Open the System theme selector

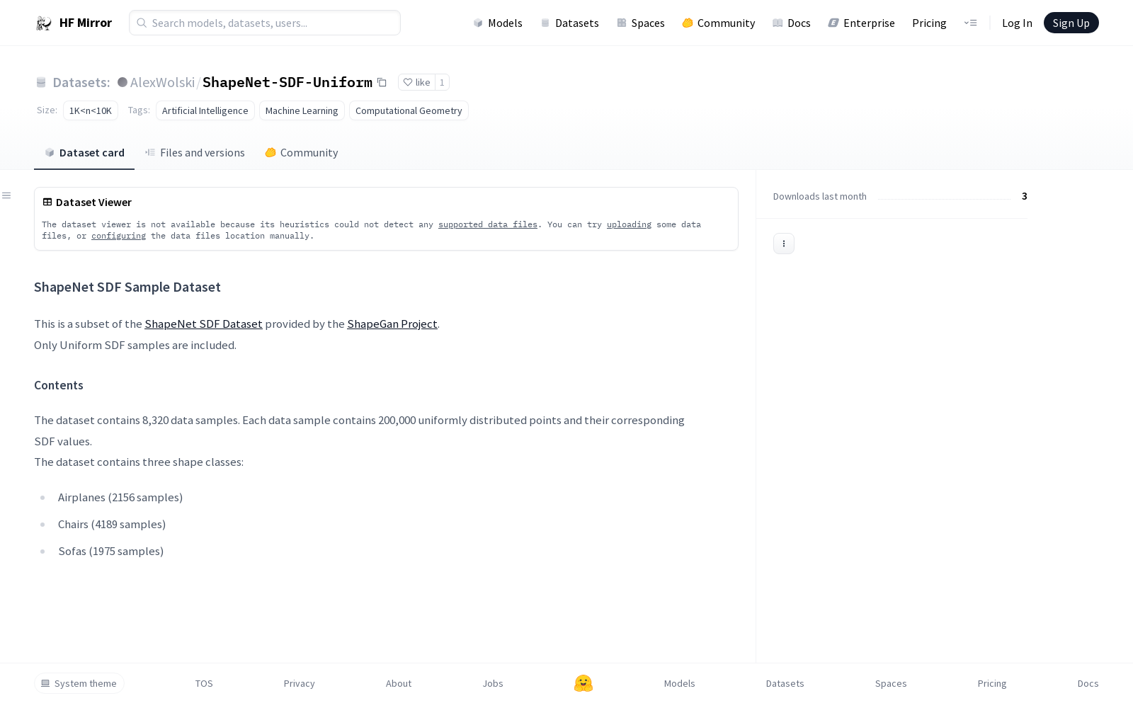[79, 683]
